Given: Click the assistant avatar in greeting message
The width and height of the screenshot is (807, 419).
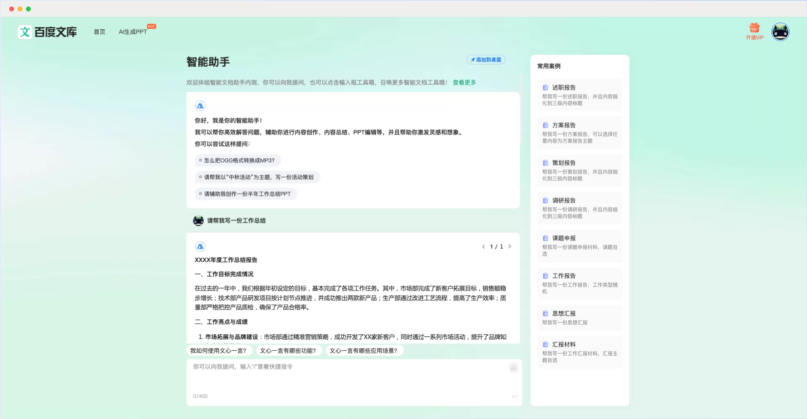Looking at the screenshot, I should point(200,106).
